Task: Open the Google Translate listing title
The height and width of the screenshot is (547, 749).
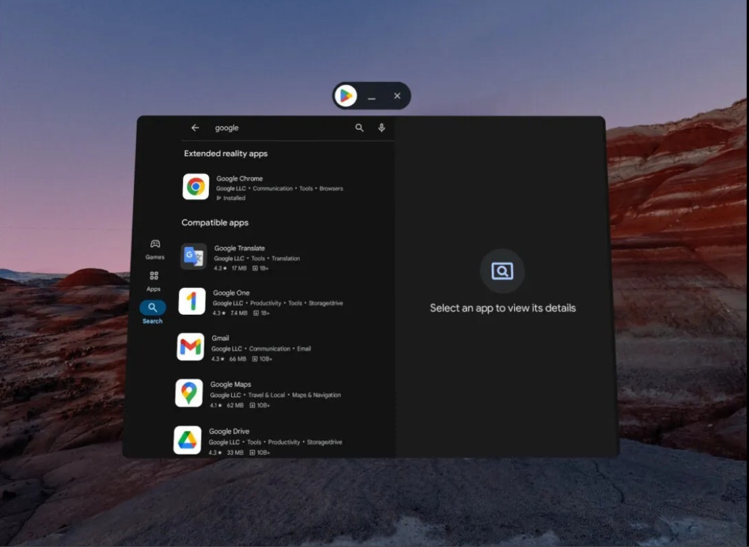Action: tap(239, 248)
